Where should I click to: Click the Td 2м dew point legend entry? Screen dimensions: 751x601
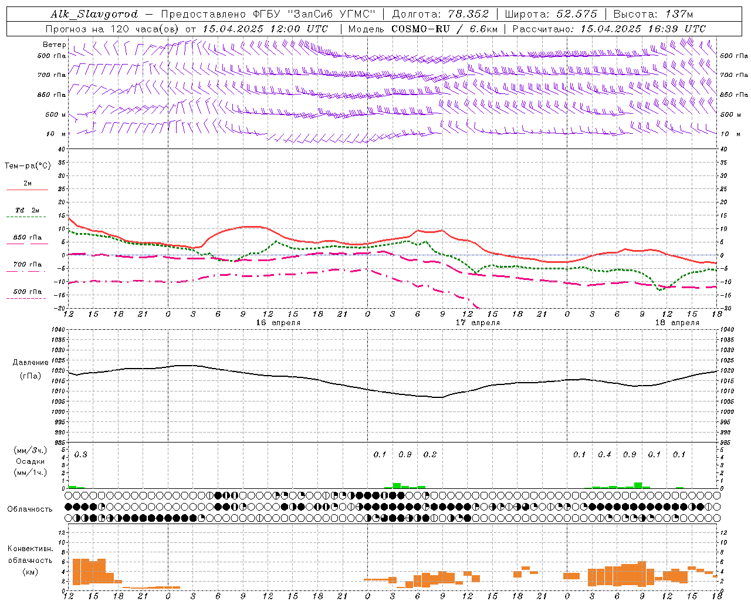pyautogui.click(x=27, y=210)
